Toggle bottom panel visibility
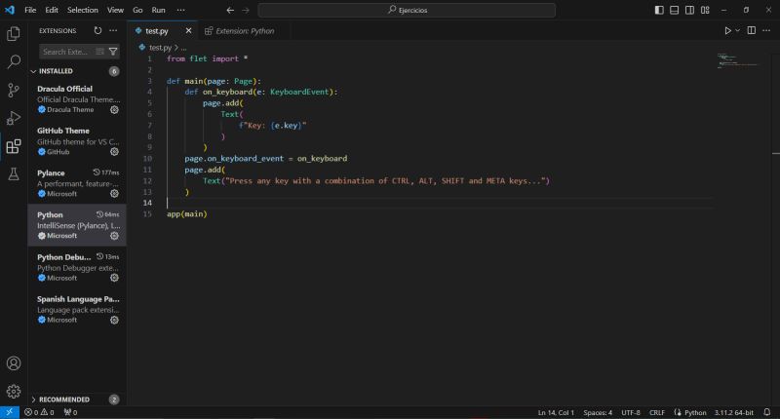This screenshot has width=780, height=419. pos(674,10)
